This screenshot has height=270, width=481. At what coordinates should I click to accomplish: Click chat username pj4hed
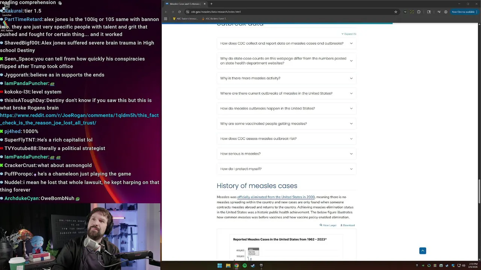(12, 132)
